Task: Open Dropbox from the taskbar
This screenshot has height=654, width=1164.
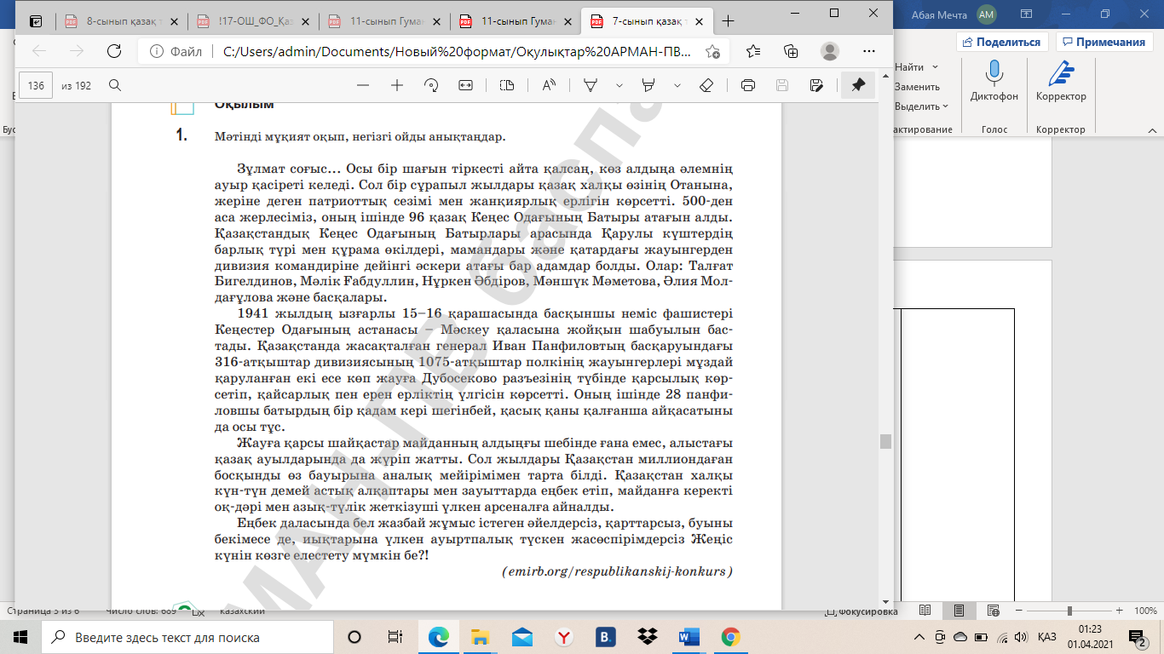Action: pos(648,637)
